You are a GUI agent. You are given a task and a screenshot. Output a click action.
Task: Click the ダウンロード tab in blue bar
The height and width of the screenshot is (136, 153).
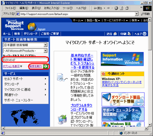point(31,34)
